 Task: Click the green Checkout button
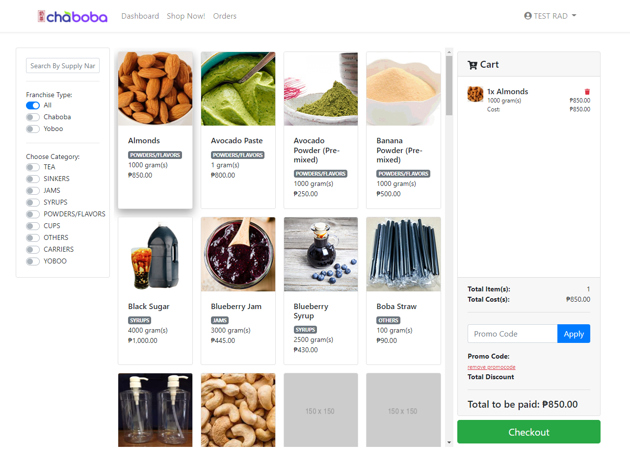tap(529, 432)
